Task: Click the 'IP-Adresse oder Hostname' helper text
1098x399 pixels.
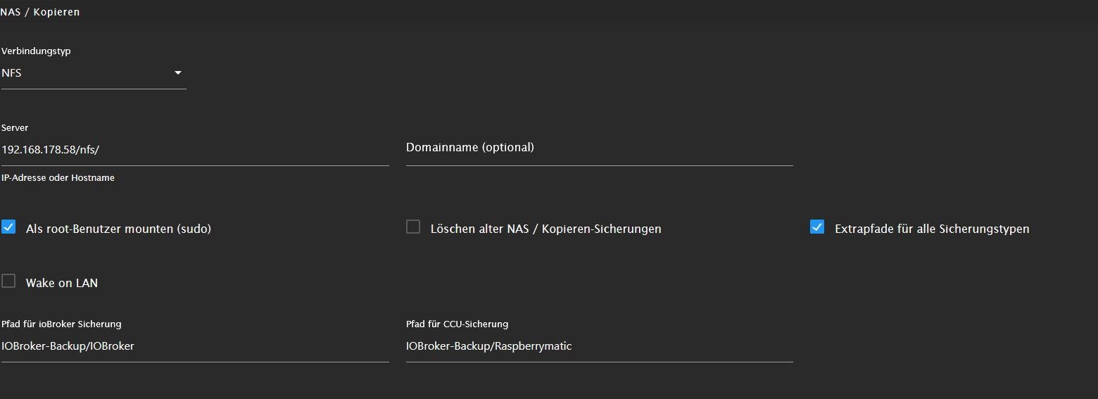Action: pyautogui.click(x=58, y=178)
